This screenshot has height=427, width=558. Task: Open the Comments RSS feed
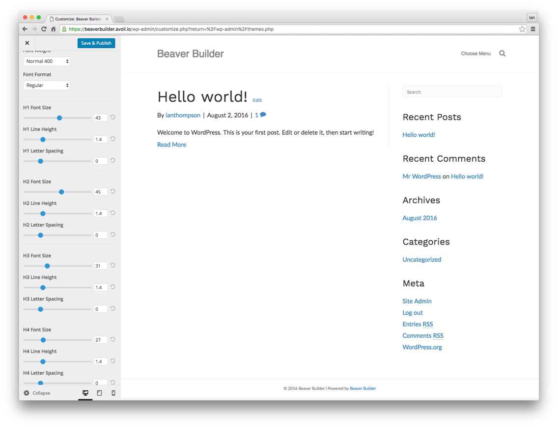[423, 335]
